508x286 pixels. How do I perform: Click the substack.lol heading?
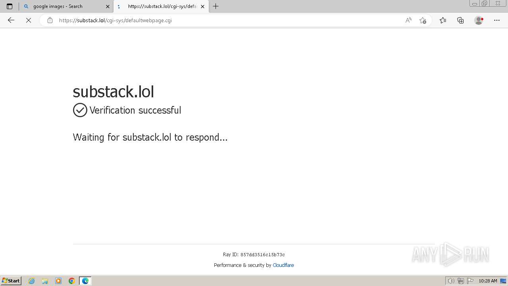[114, 91]
